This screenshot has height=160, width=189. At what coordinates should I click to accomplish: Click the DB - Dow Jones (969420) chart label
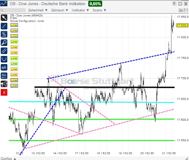click(x=27, y=15)
